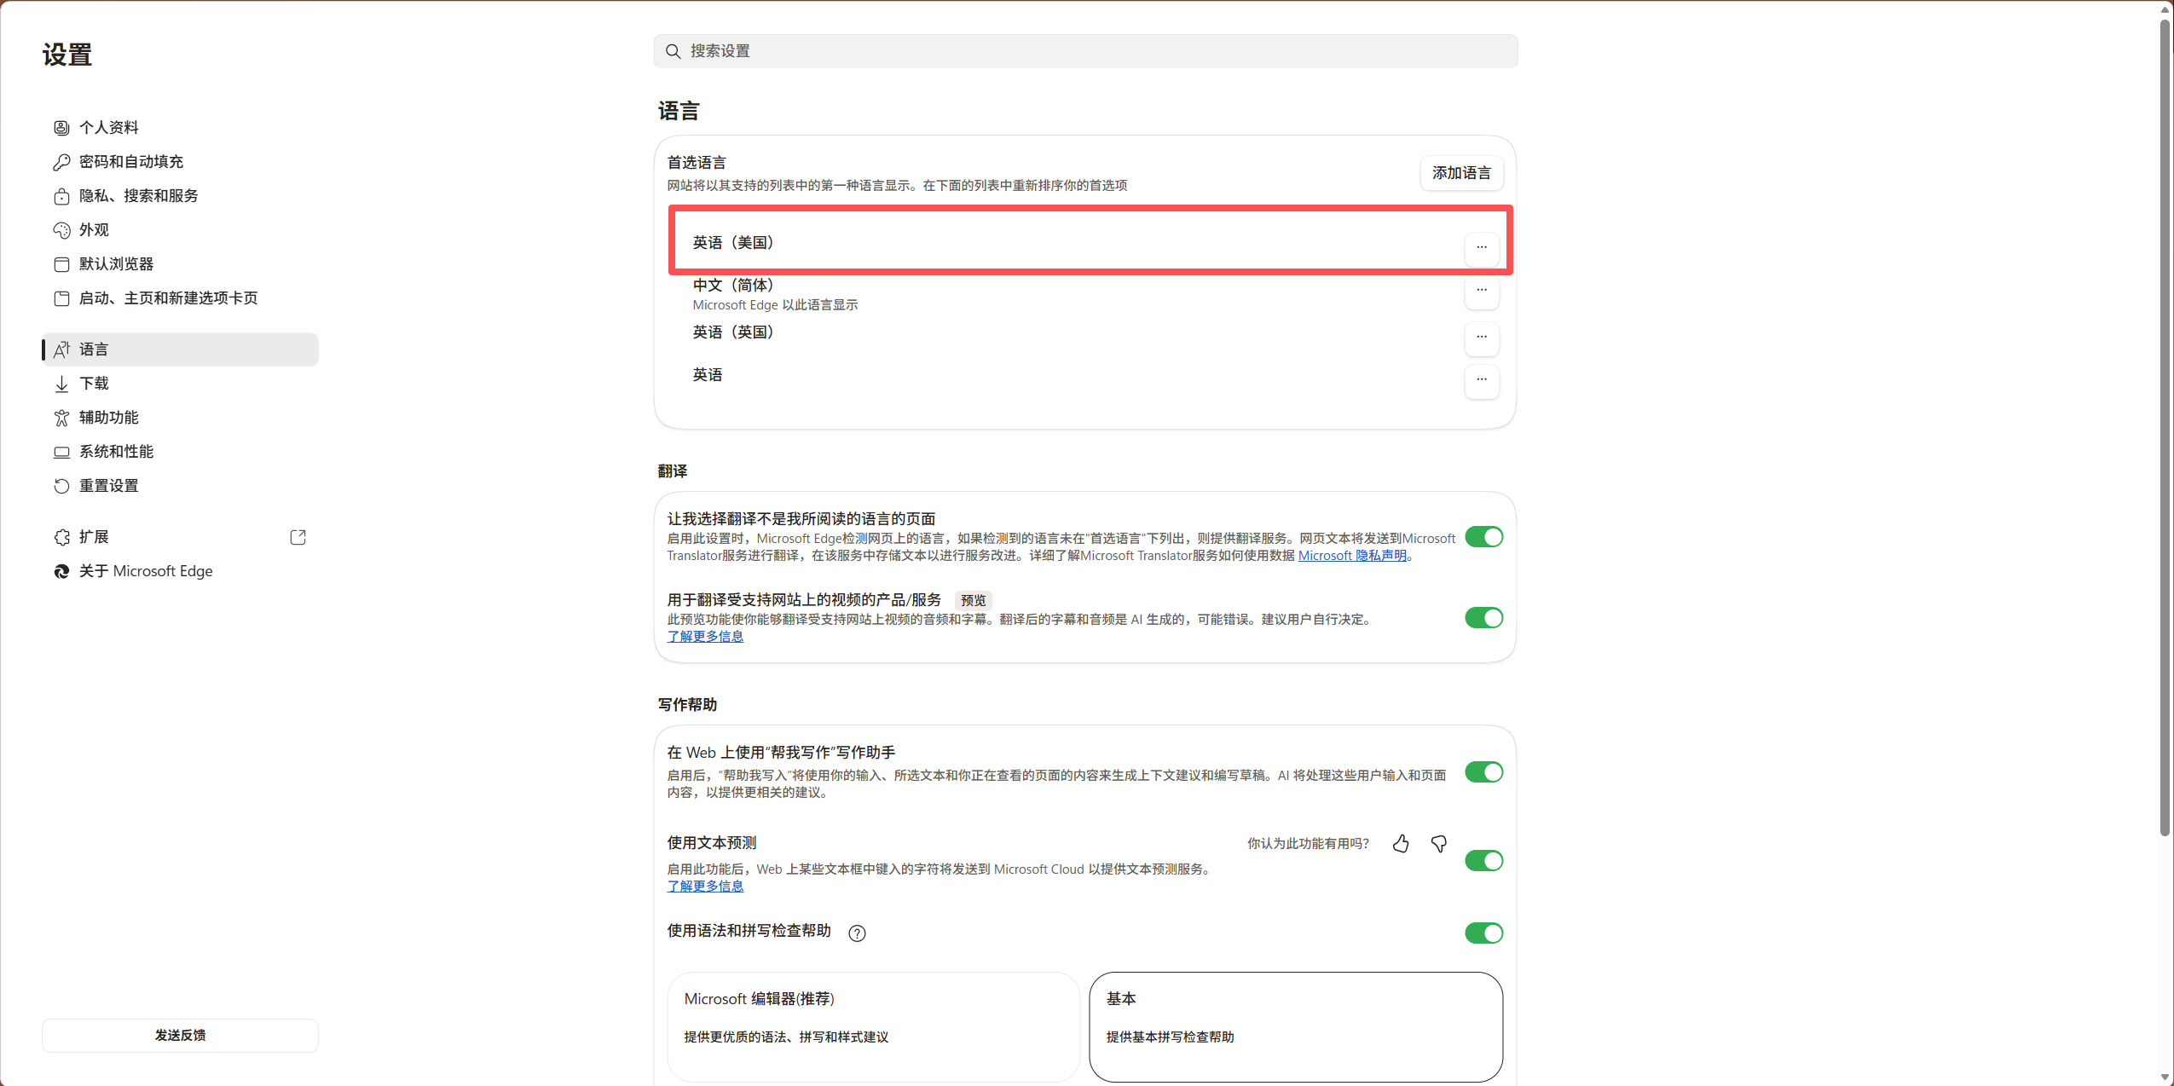
Task: Click the 搜索设置 search field
Action: pyautogui.click(x=1085, y=51)
